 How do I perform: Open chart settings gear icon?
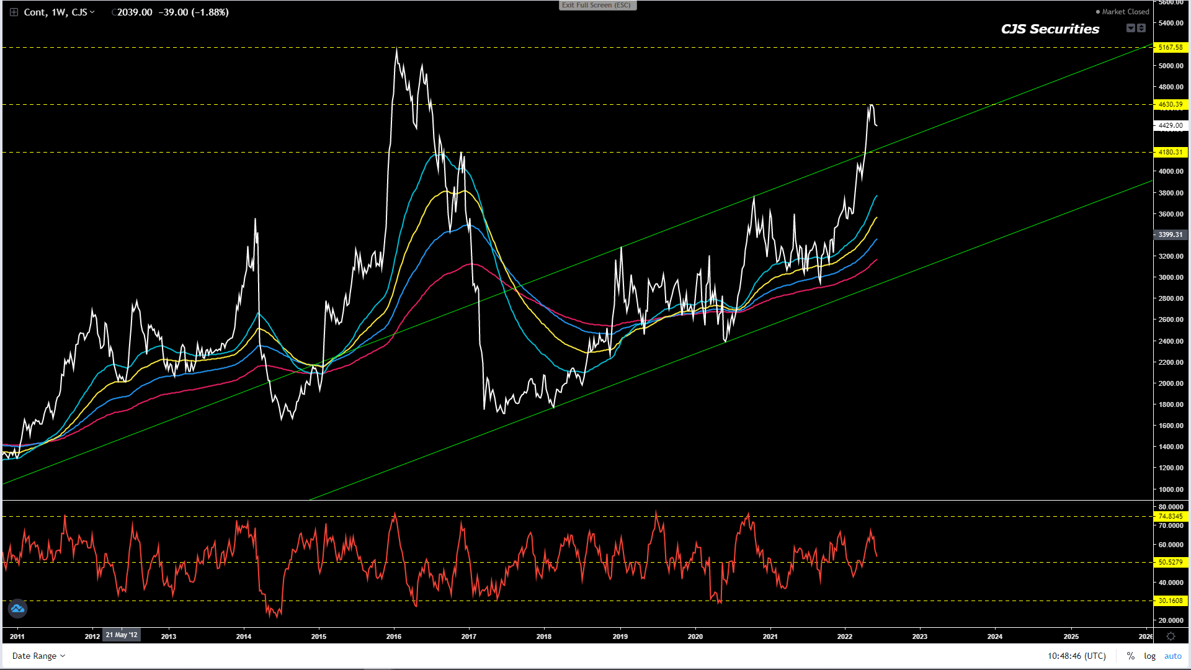[x=1171, y=636]
